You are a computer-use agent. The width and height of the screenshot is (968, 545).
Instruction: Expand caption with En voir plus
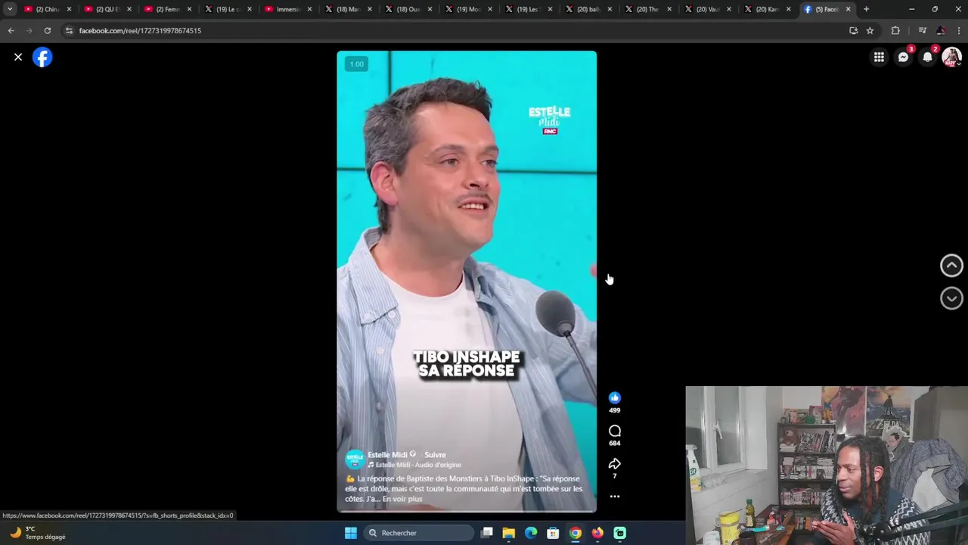click(402, 499)
